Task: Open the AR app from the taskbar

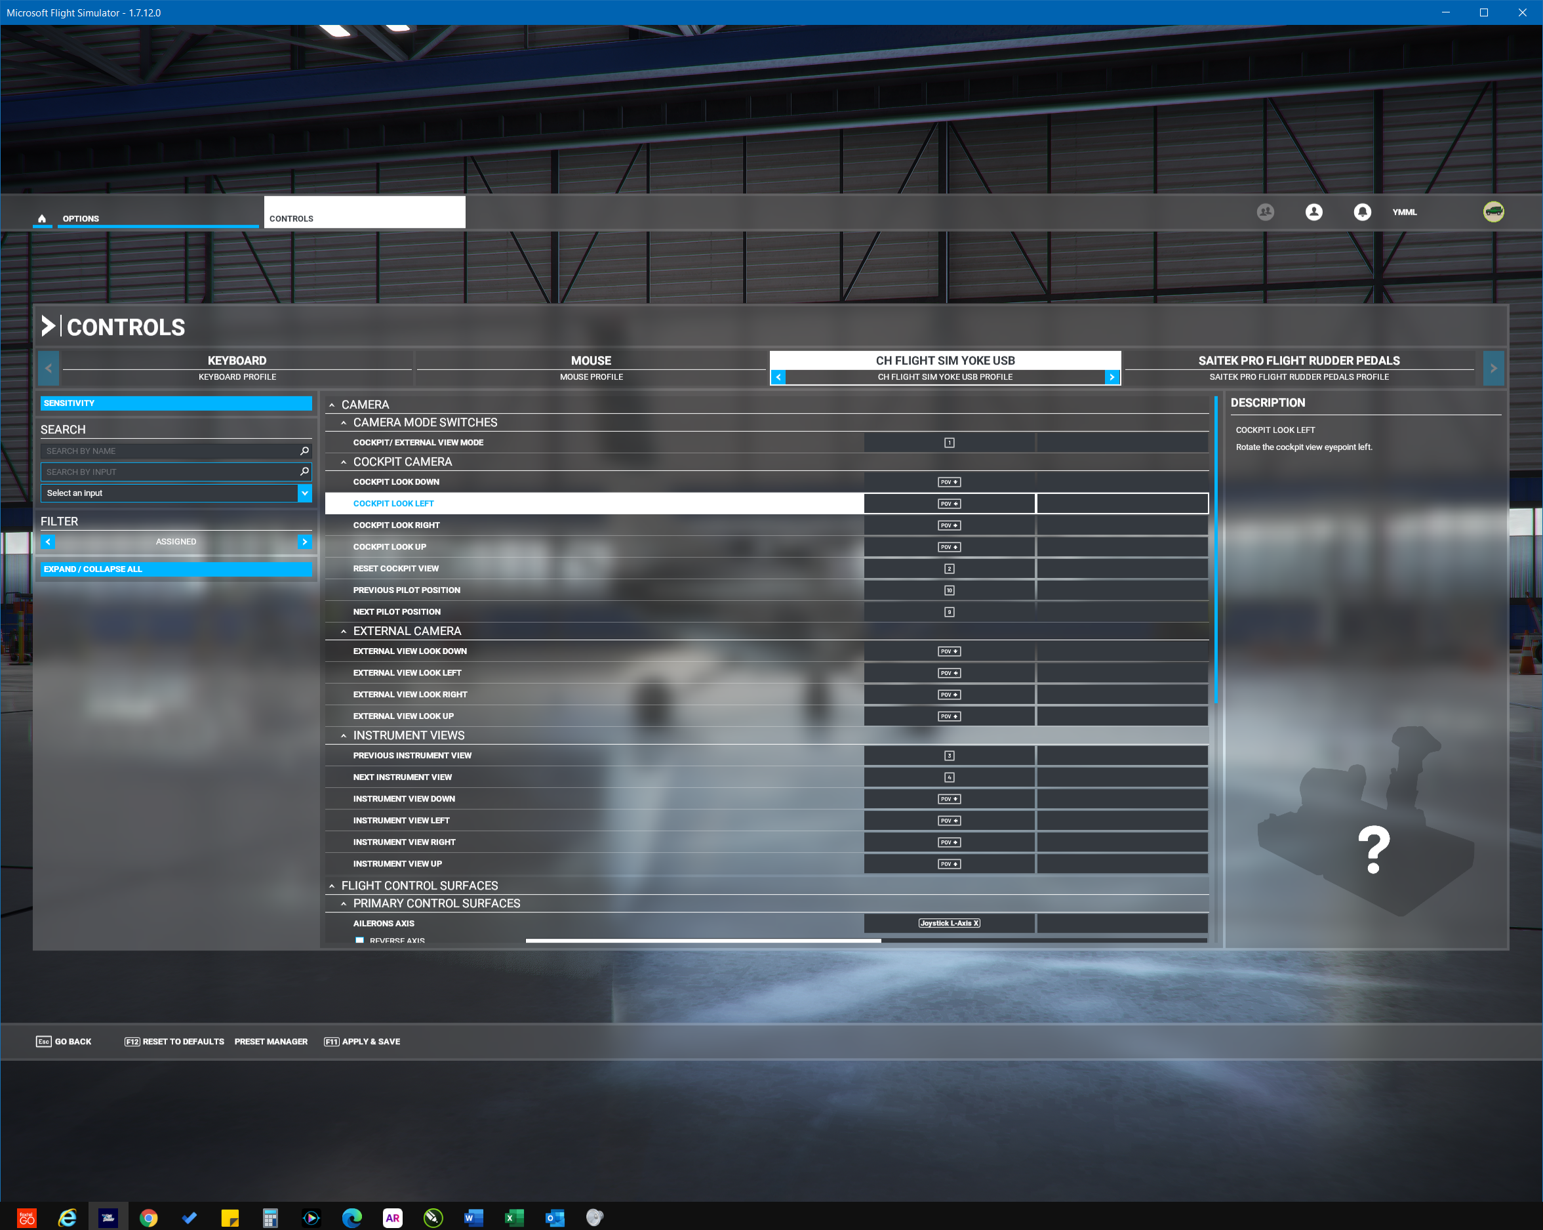Action: 392,1217
